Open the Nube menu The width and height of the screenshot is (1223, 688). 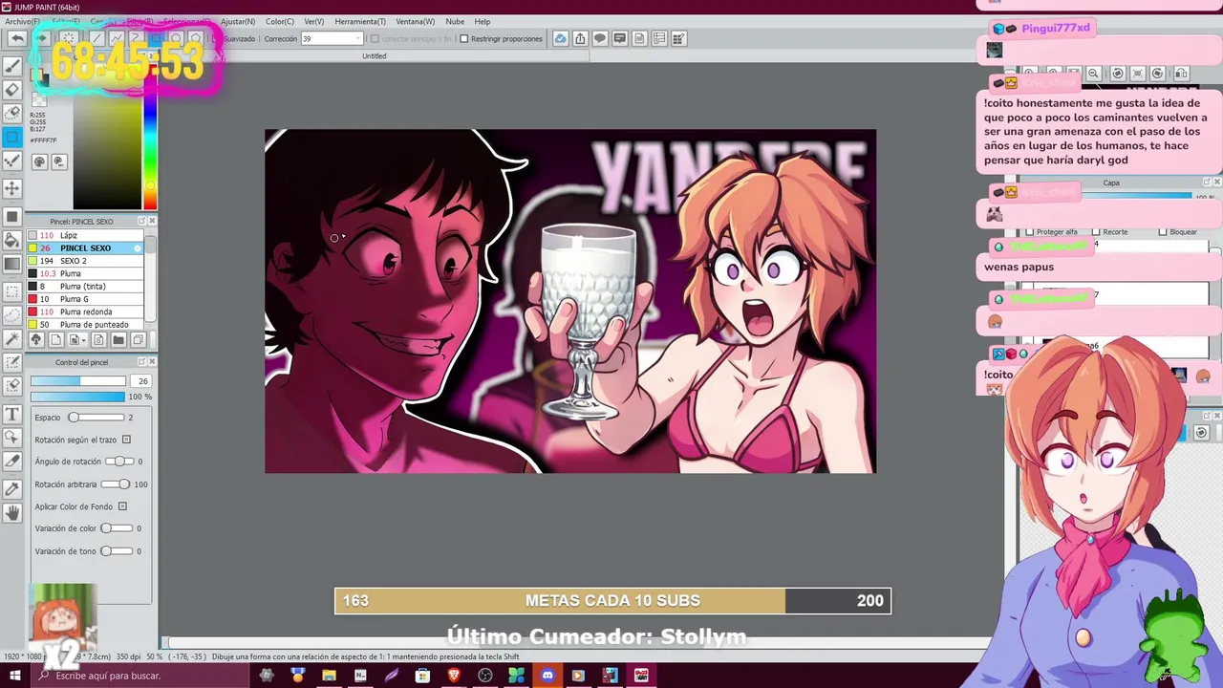[455, 21]
